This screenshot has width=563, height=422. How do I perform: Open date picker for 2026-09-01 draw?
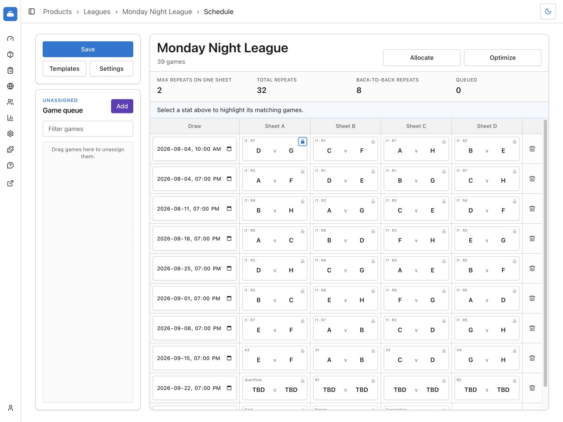229,298
